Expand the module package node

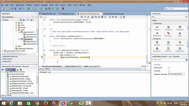(x=16, y=27)
